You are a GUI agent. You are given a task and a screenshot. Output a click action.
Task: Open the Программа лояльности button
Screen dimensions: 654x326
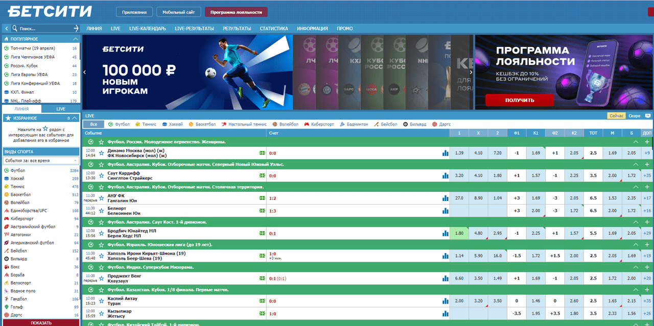pos(236,12)
